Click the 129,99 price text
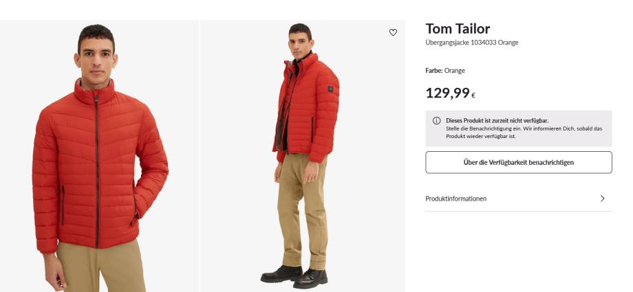The height and width of the screenshot is (292, 633). click(447, 93)
